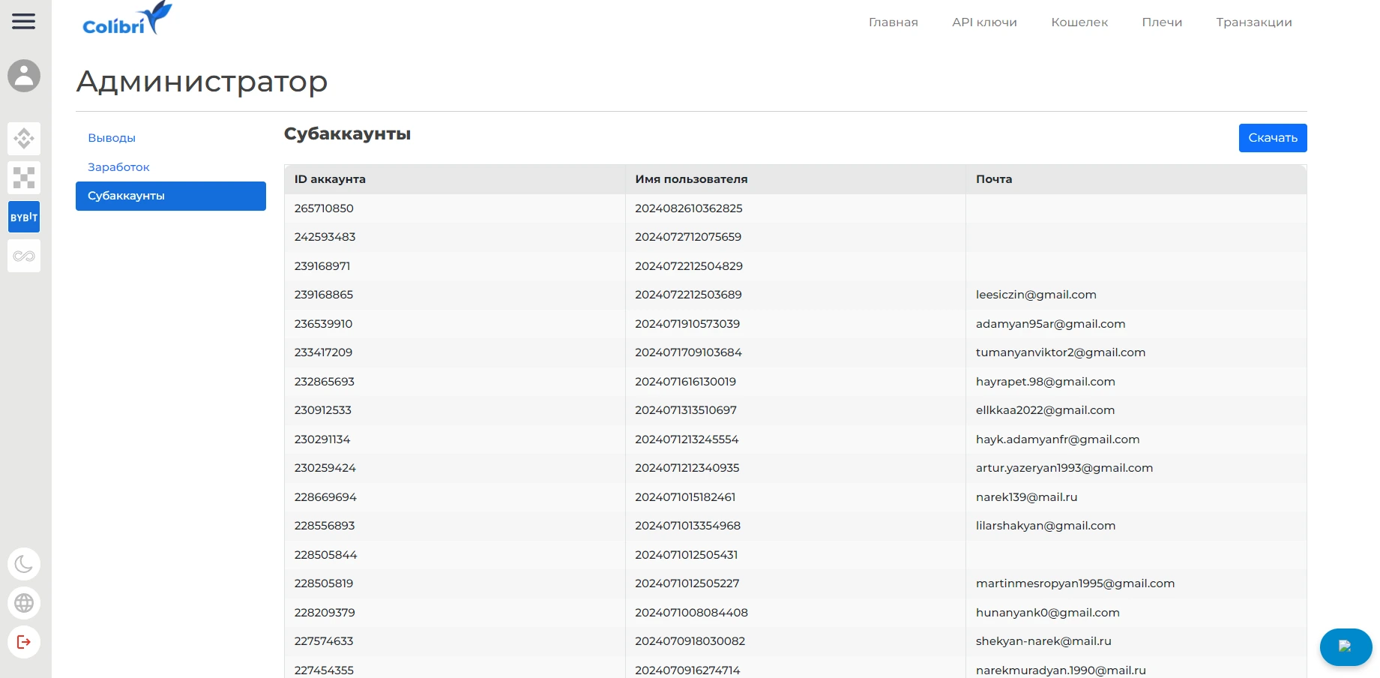Click the red logout icon
Screen dimensions: 1380x678
pos(24,642)
